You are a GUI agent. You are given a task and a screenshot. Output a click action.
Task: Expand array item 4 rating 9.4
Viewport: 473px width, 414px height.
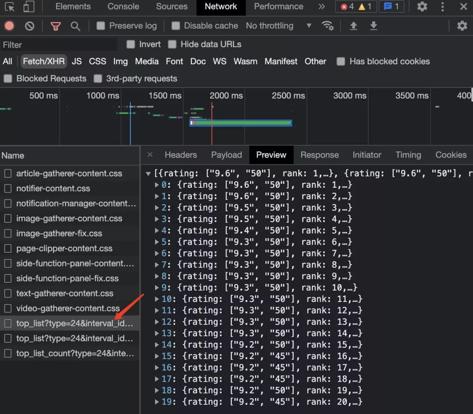(157, 230)
